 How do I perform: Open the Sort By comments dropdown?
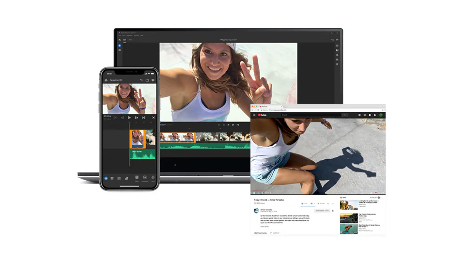pos(275,233)
